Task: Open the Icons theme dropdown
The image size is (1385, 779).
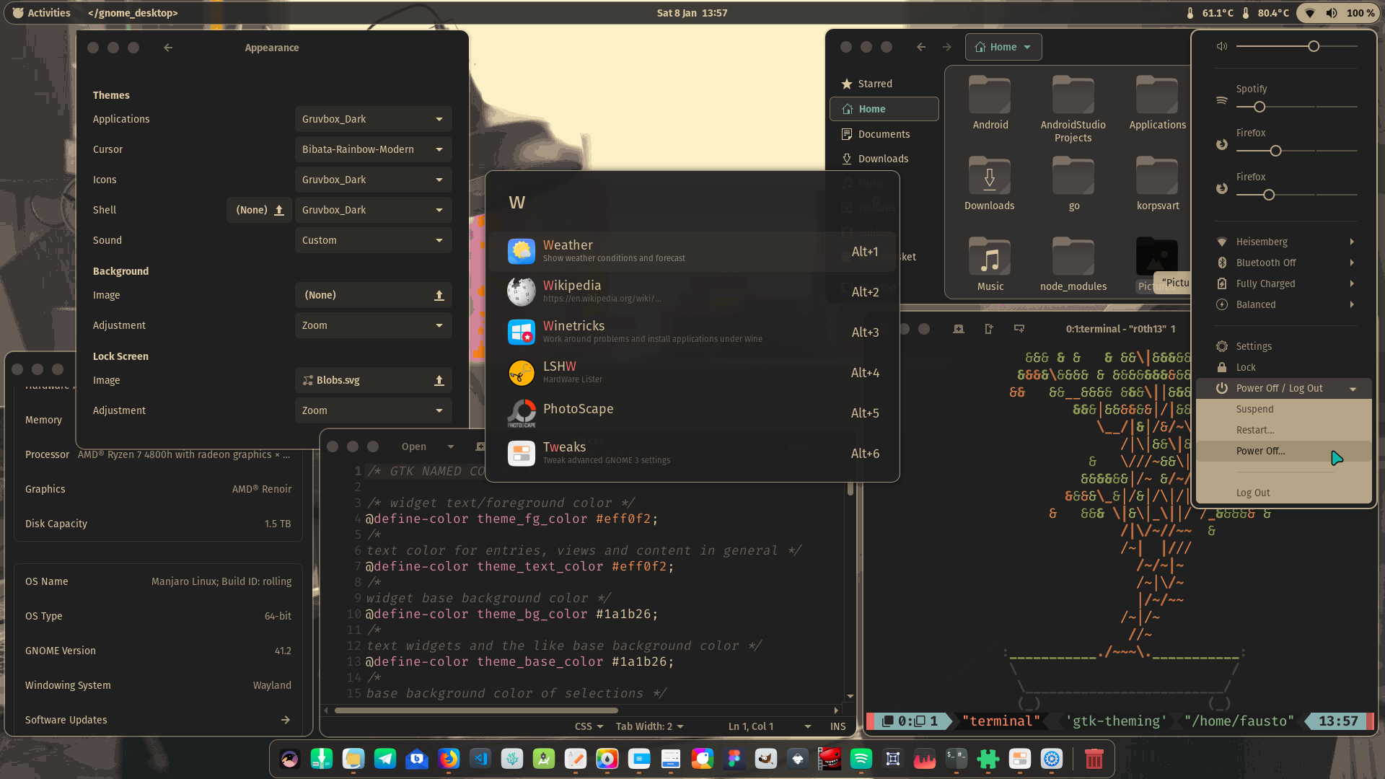Action: click(374, 180)
